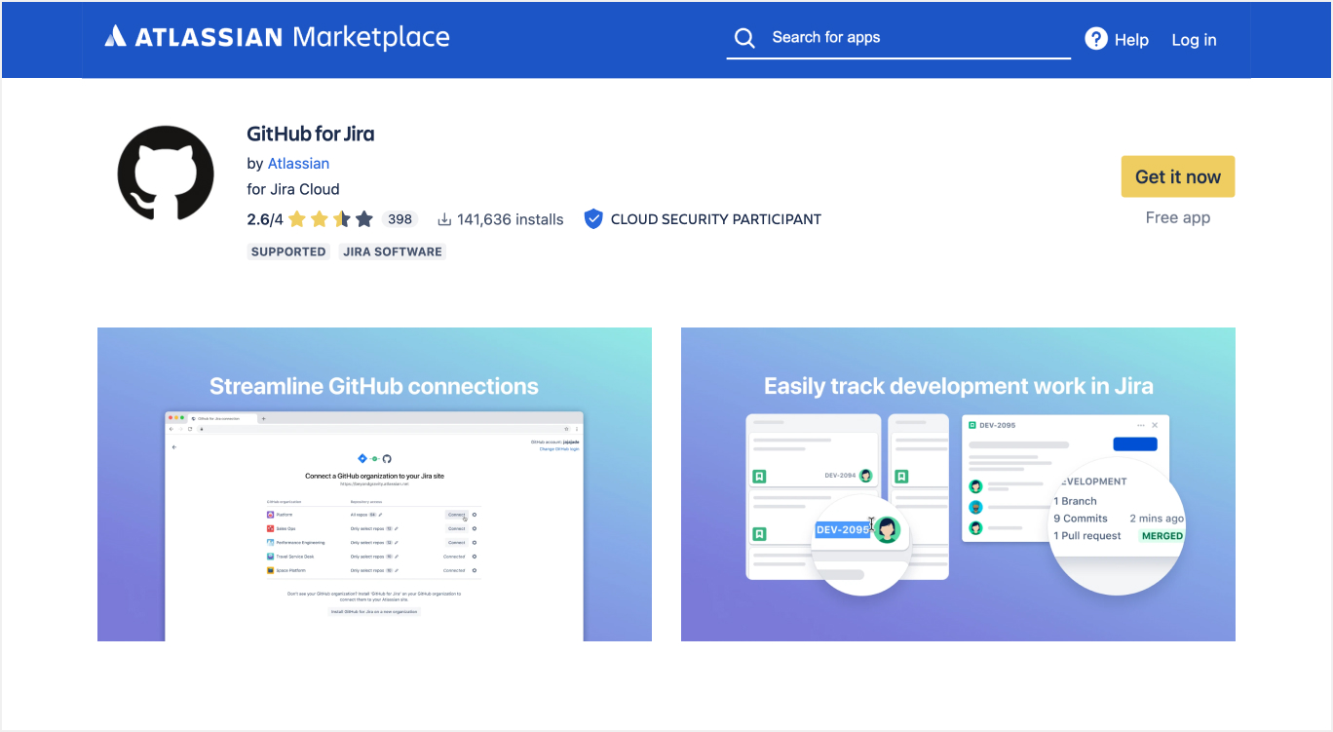Image resolution: width=1333 pixels, height=732 pixels.
Task: Select the JIRA SOFTWARE tag
Action: click(x=393, y=251)
